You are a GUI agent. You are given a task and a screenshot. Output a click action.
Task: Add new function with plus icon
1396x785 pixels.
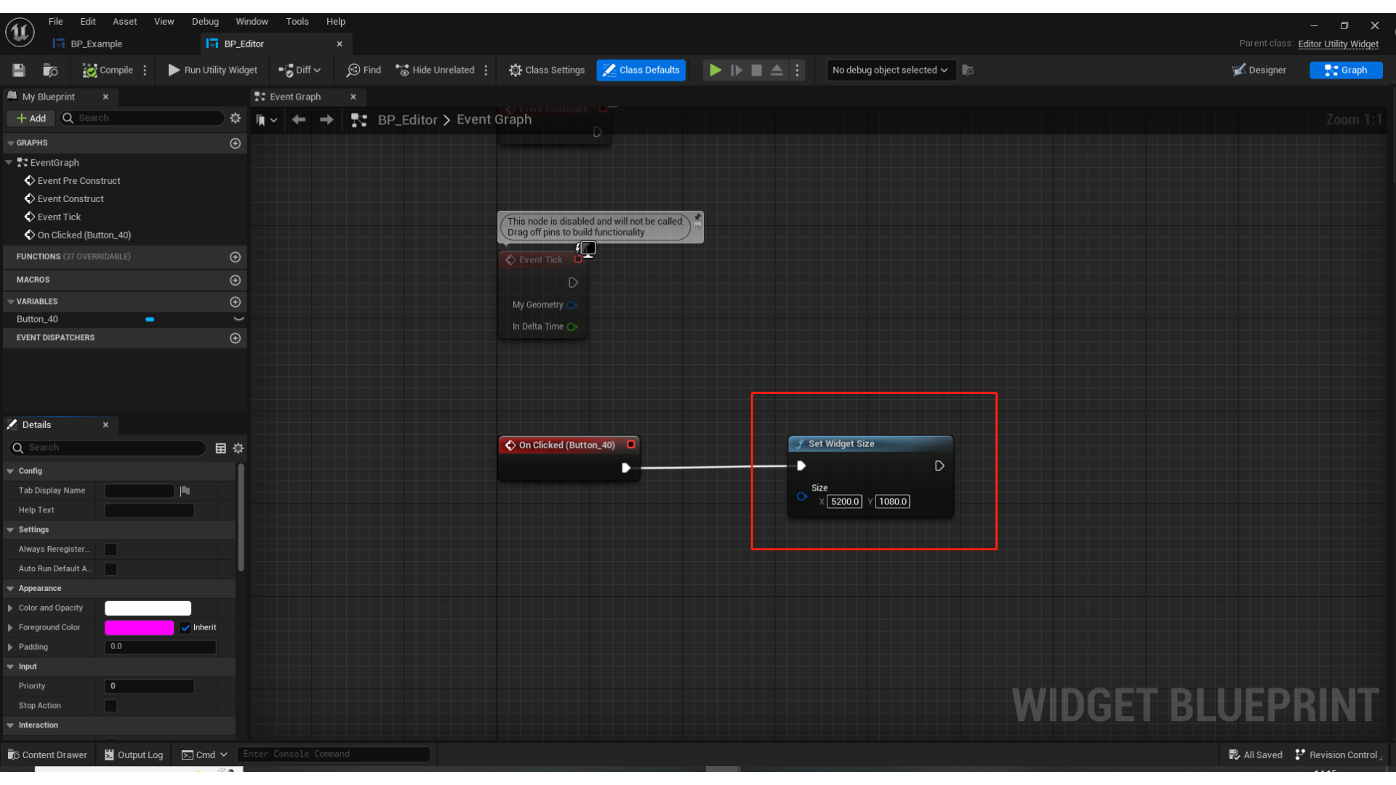coord(235,257)
